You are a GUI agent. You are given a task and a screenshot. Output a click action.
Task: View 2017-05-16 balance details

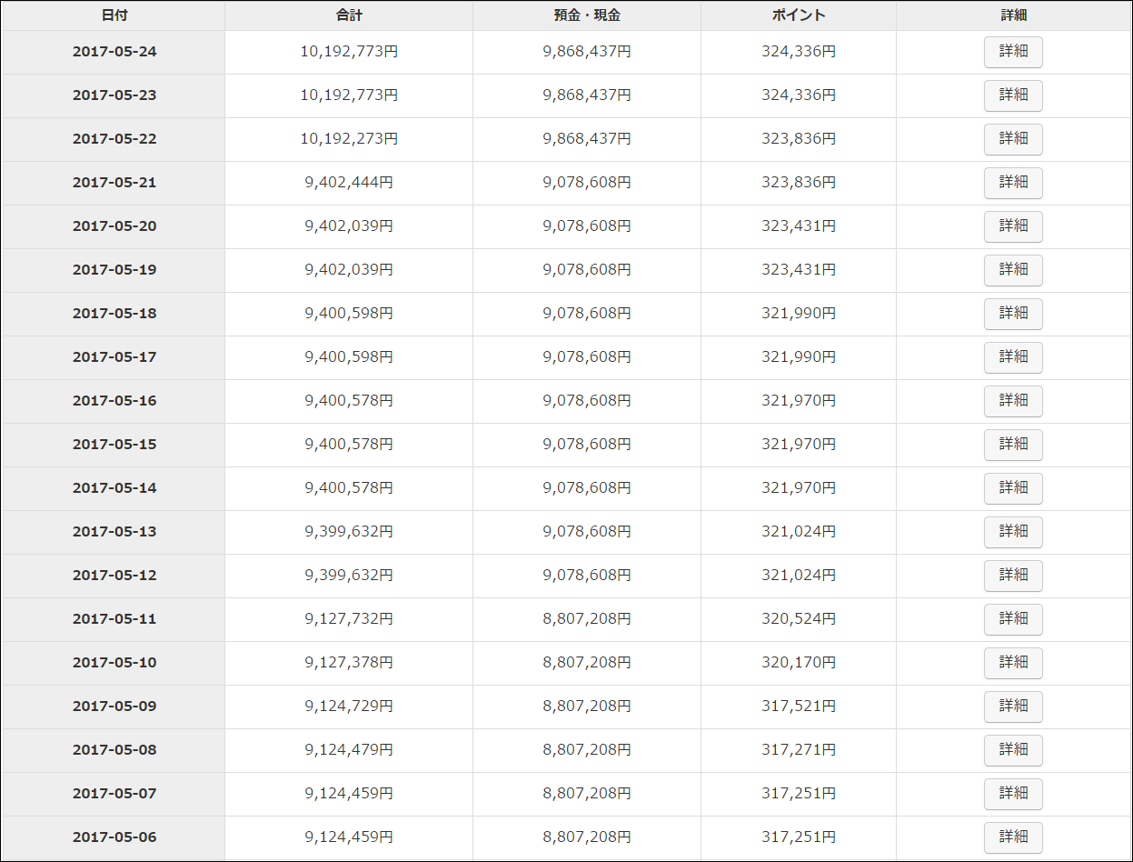[1013, 401]
